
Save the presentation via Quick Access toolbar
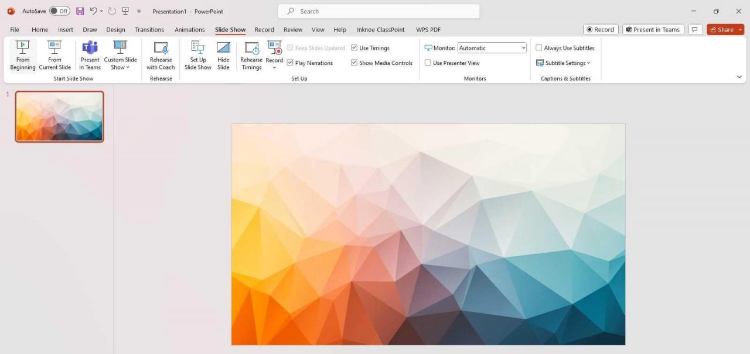point(80,11)
